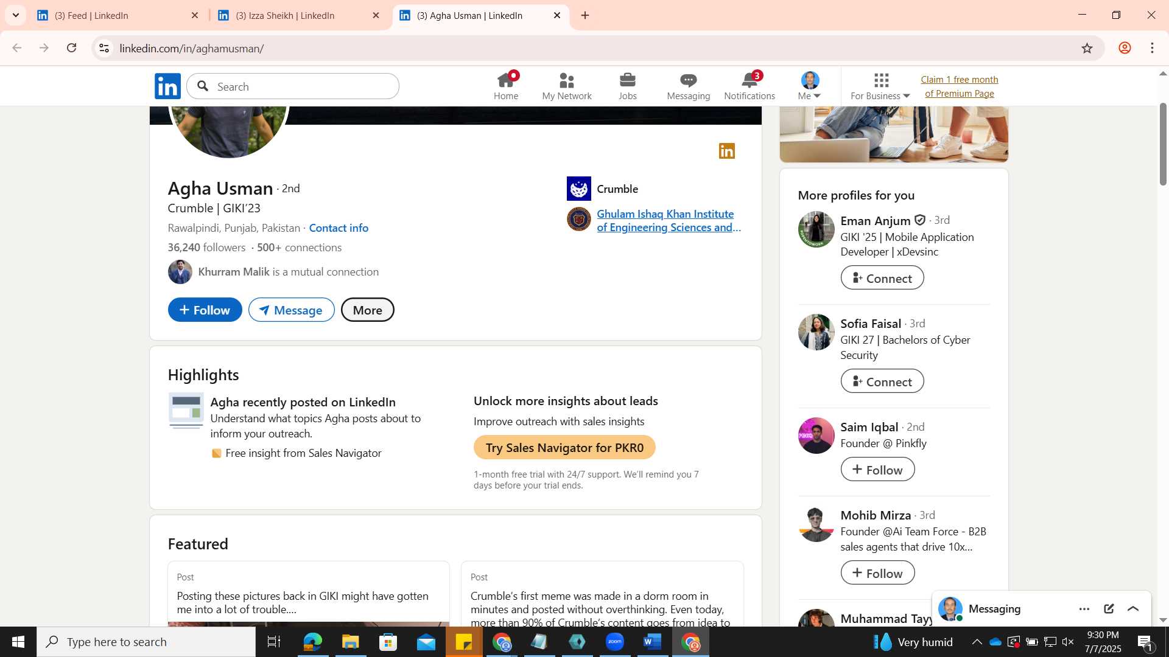
Task: Open Mohib Mirza's profile name
Action: pyautogui.click(x=876, y=515)
